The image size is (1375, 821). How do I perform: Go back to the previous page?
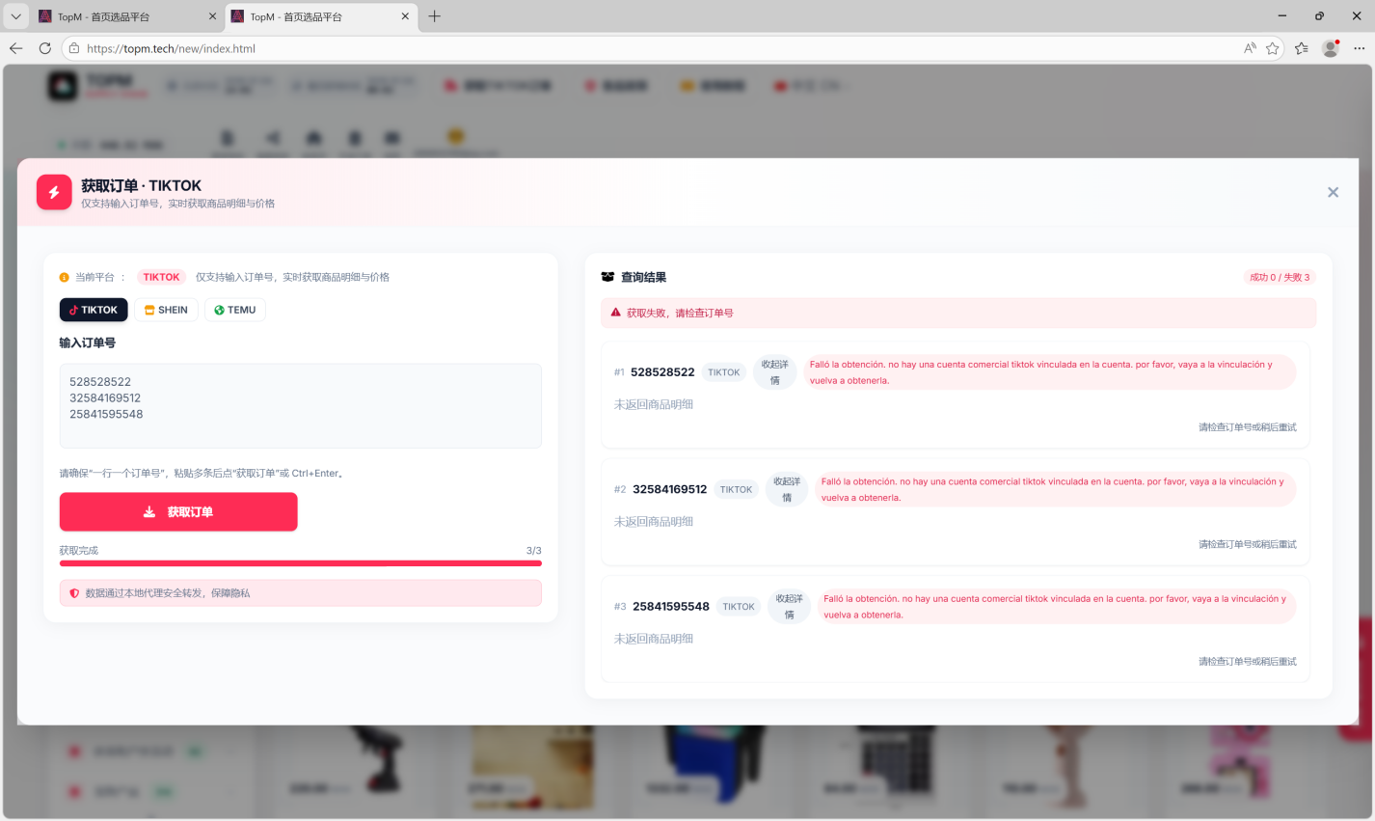pos(16,48)
